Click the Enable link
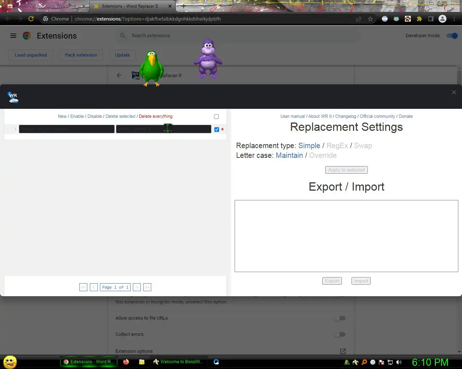This screenshot has width=462, height=369. [x=77, y=116]
